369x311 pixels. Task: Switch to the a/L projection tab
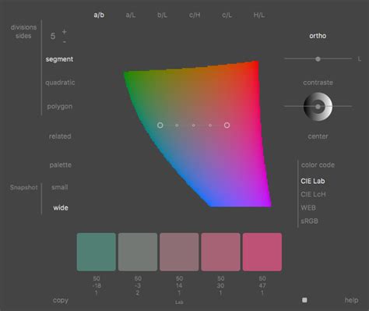coord(131,15)
